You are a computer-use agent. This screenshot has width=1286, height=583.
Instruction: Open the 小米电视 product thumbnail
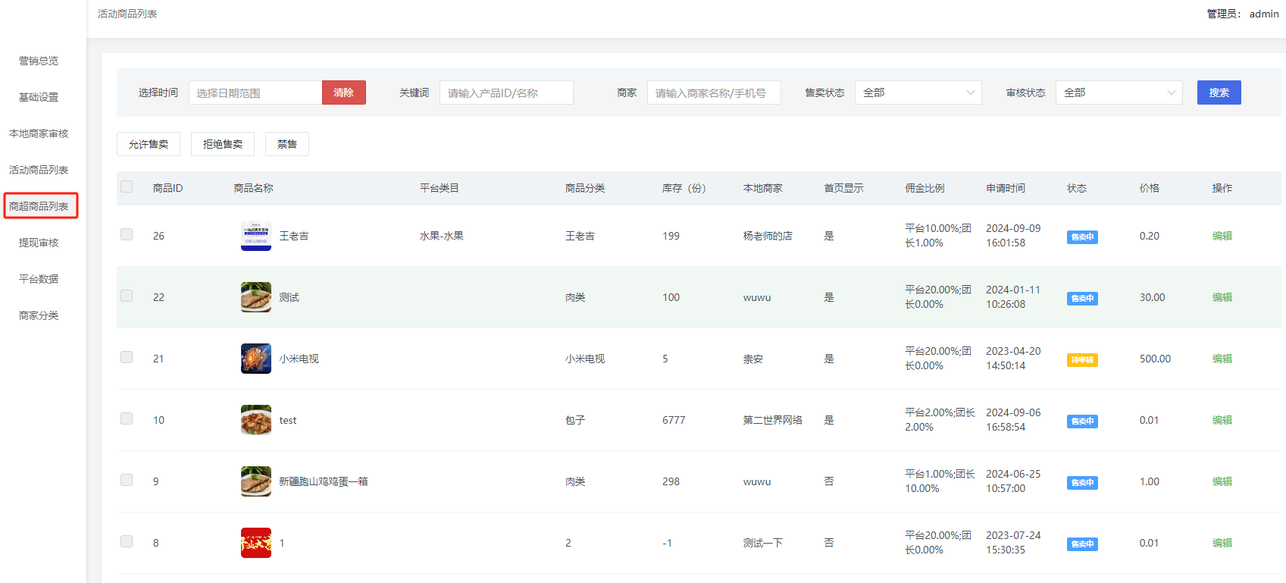tap(255, 359)
